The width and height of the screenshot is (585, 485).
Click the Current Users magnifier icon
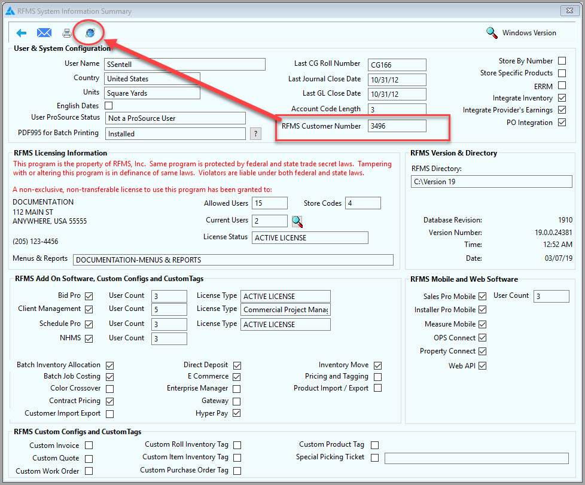(297, 221)
